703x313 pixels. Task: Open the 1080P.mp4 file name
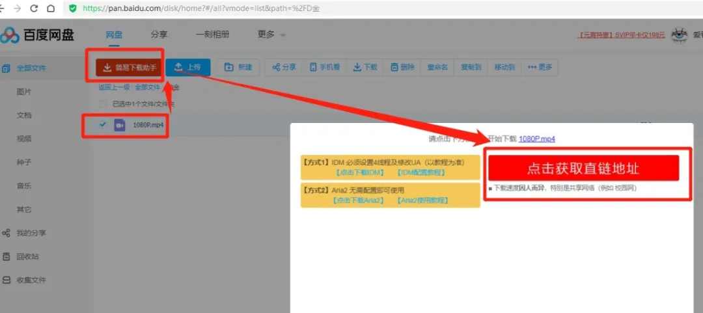click(x=148, y=126)
